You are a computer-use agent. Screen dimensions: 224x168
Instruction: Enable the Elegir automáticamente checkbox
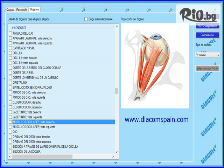pos(86,19)
